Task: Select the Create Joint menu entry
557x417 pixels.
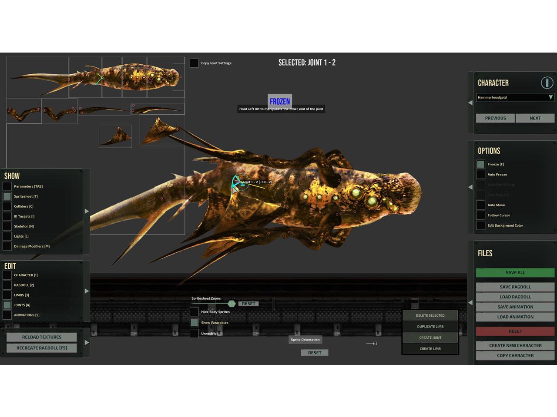Action: 430,338
